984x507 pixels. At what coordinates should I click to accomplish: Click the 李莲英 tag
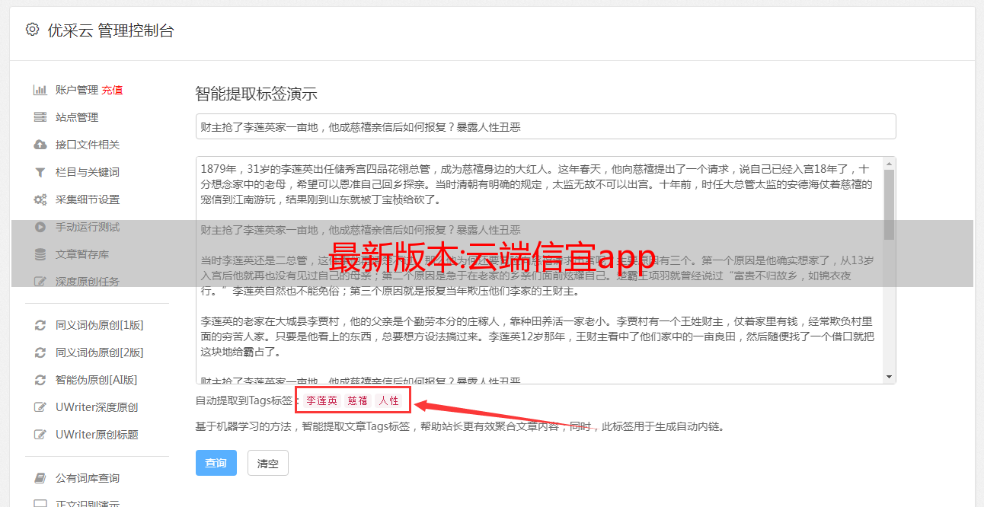(322, 400)
